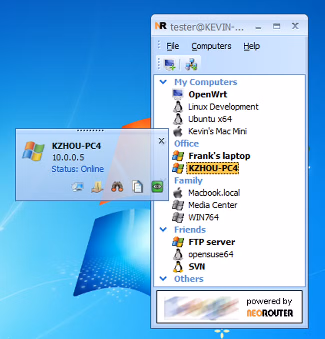This screenshot has height=339, width=325.
Task: Collapse the Friends group
Action: click(163, 229)
